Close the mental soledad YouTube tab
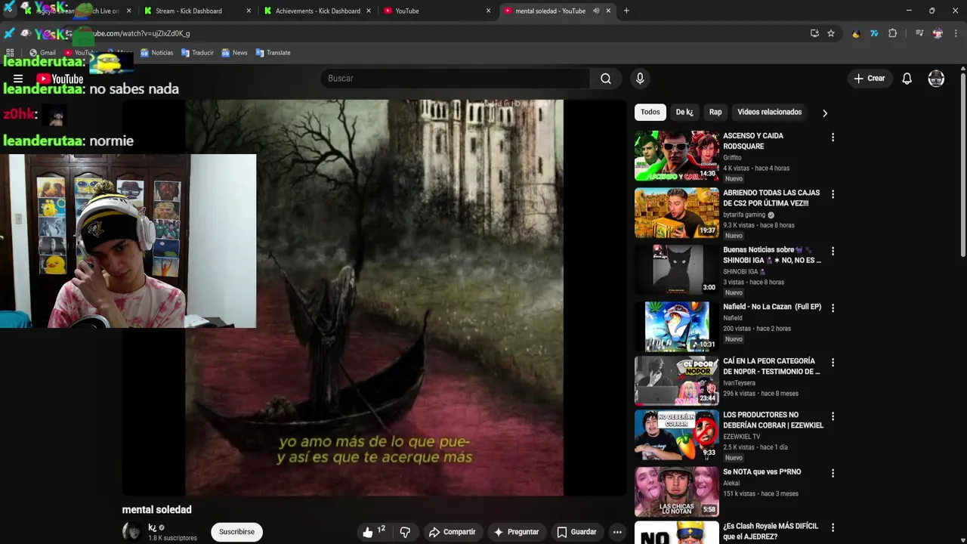This screenshot has height=544, width=967. pos(608,11)
